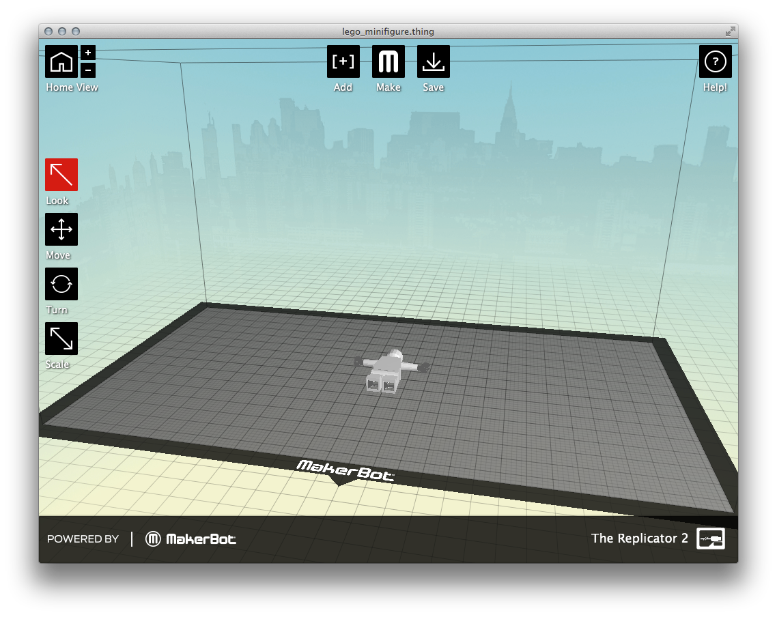This screenshot has width=777, height=617.
Task: Close the lego_minifigure.thing window
Action: pos(48,31)
